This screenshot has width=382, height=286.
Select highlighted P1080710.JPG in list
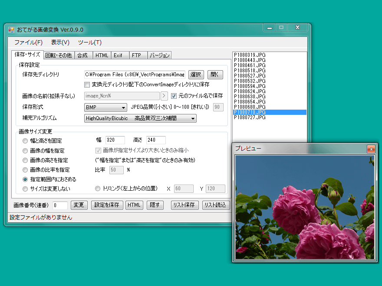pos(270,112)
